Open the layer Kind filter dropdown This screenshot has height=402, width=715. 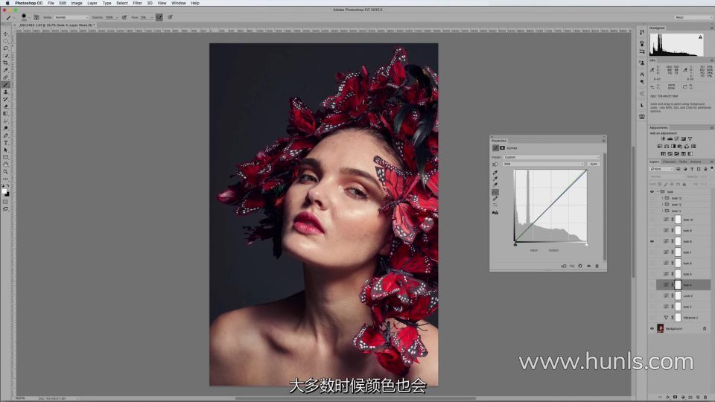pyautogui.click(x=661, y=169)
